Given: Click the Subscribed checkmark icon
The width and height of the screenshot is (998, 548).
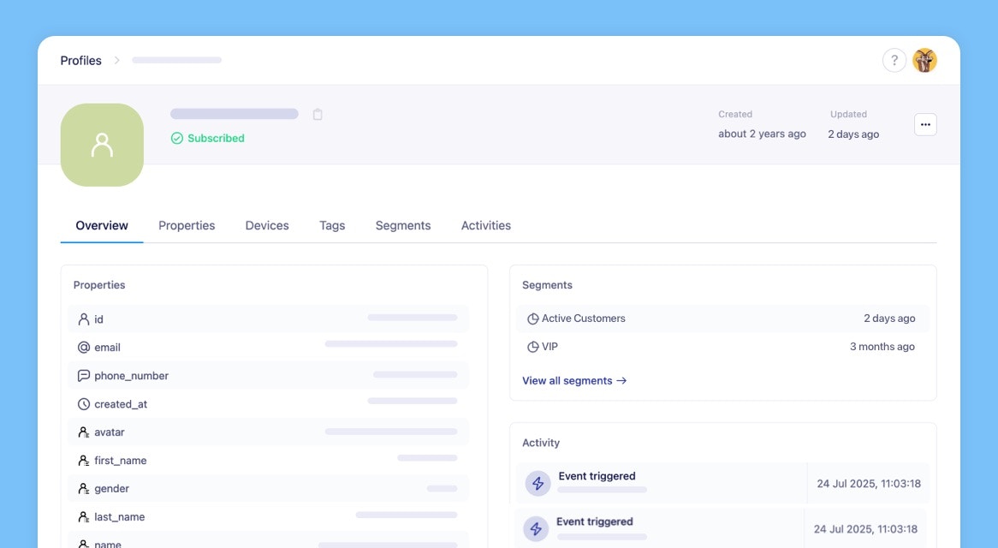Looking at the screenshot, I should pos(176,138).
